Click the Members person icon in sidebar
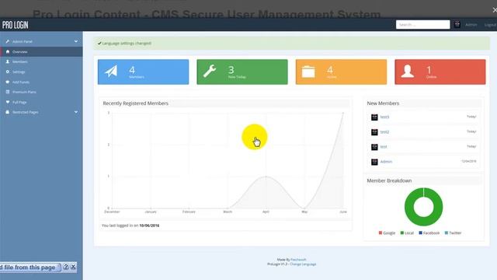 click(8, 61)
